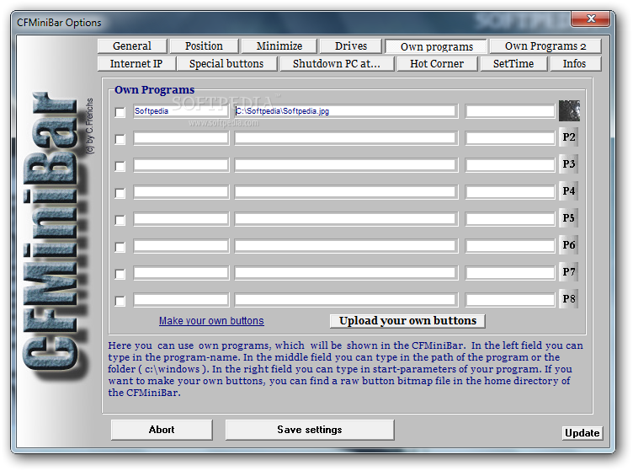Click the path field in the P5 row
The image size is (633, 471).
tap(346, 219)
